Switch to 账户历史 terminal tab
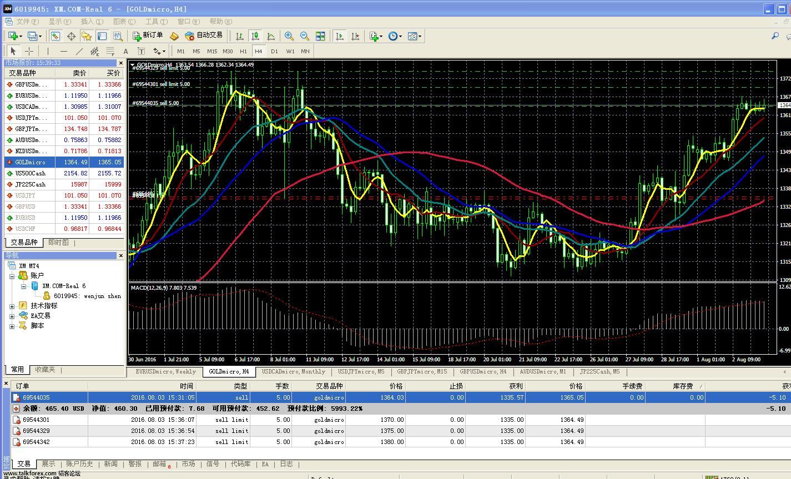 tap(79, 464)
